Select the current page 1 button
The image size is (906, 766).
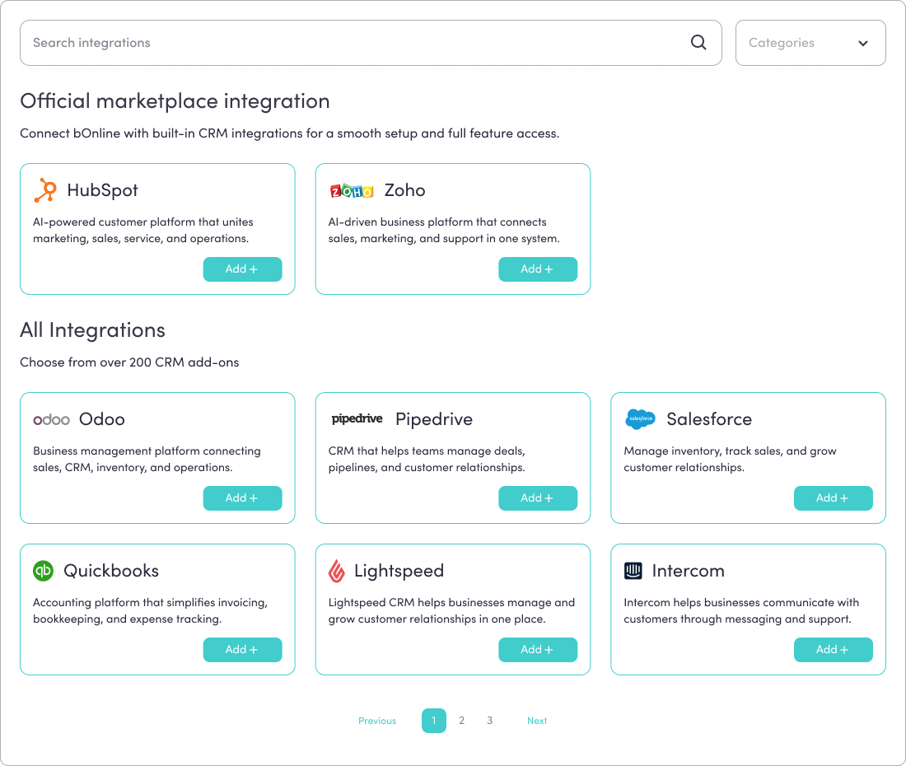click(x=434, y=721)
